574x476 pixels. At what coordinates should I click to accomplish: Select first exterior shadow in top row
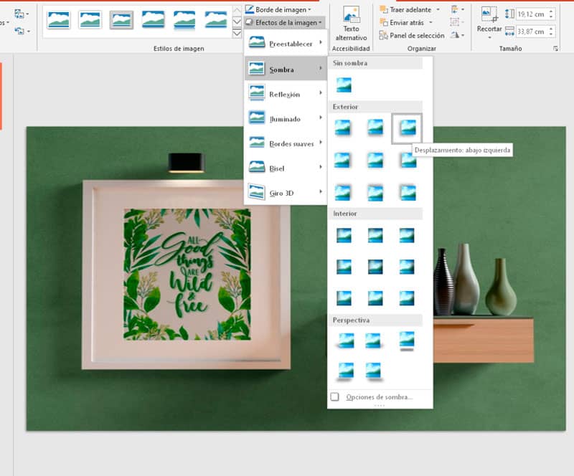pyautogui.click(x=343, y=128)
